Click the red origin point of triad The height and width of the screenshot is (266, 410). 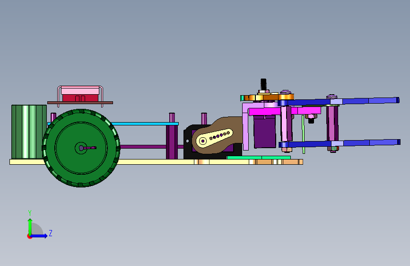click(29, 236)
